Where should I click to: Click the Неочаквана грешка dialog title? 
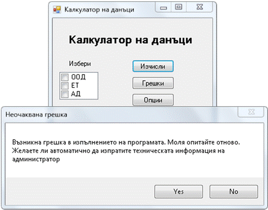[36, 115]
